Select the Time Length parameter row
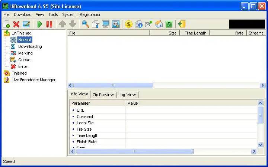 [163, 135]
